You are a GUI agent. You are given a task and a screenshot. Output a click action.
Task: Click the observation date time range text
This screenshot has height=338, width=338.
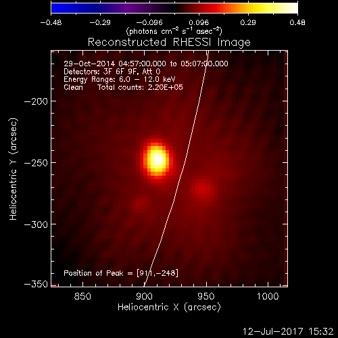(146, 64)
